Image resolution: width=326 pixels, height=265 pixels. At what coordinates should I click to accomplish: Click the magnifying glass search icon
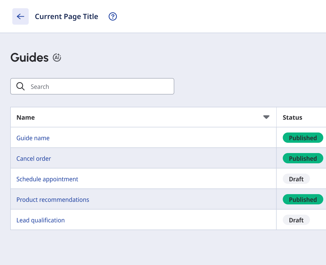21,86
